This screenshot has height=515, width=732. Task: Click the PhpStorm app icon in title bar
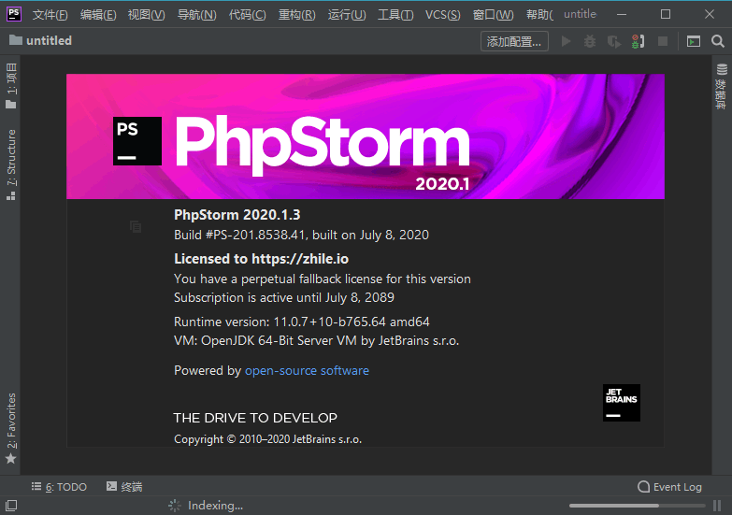click(13, 13)
